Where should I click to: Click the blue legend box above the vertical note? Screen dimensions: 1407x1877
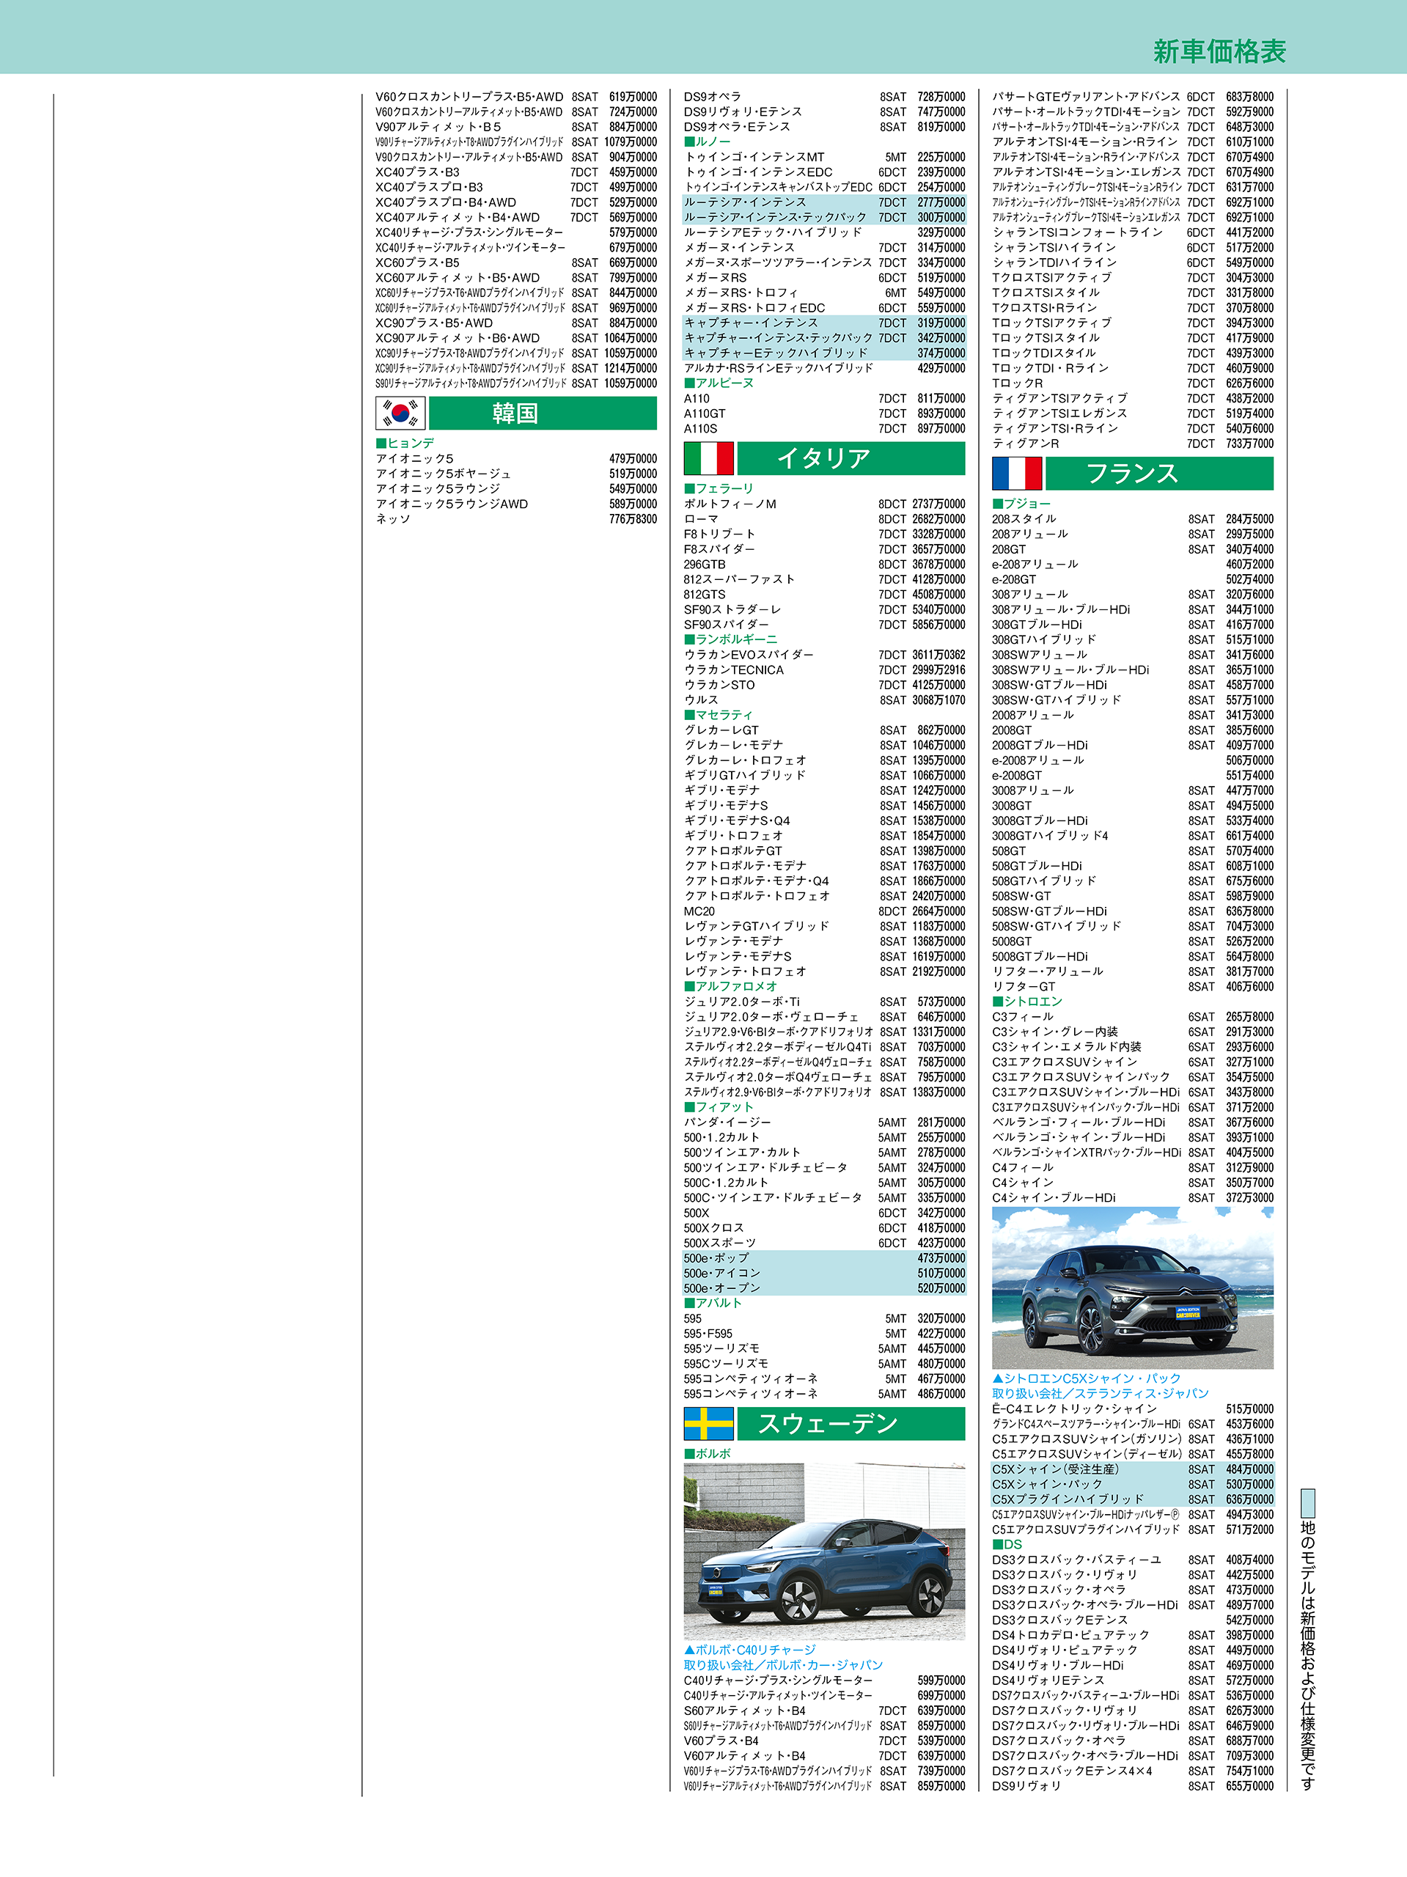point(1308,1503)
